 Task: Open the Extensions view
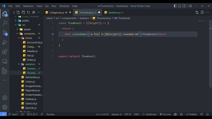pyautogui.click(x=5, y=52)
